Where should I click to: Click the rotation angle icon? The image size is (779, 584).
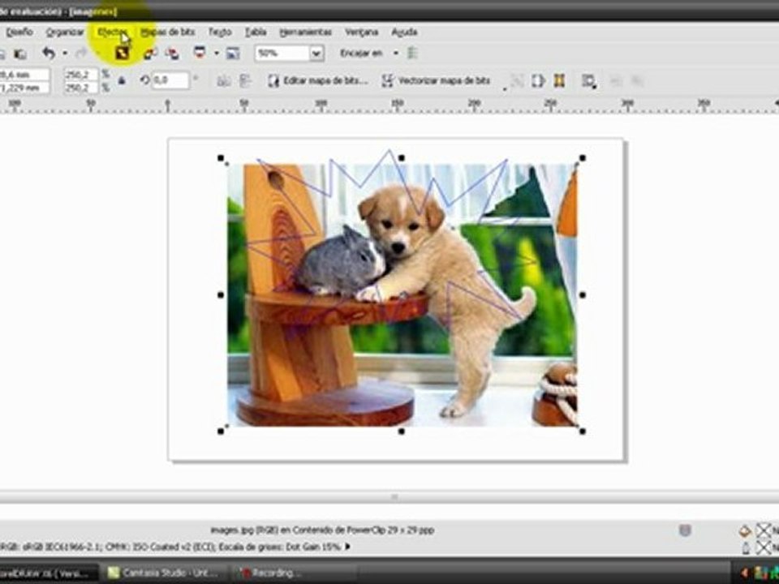click(145, 79)
